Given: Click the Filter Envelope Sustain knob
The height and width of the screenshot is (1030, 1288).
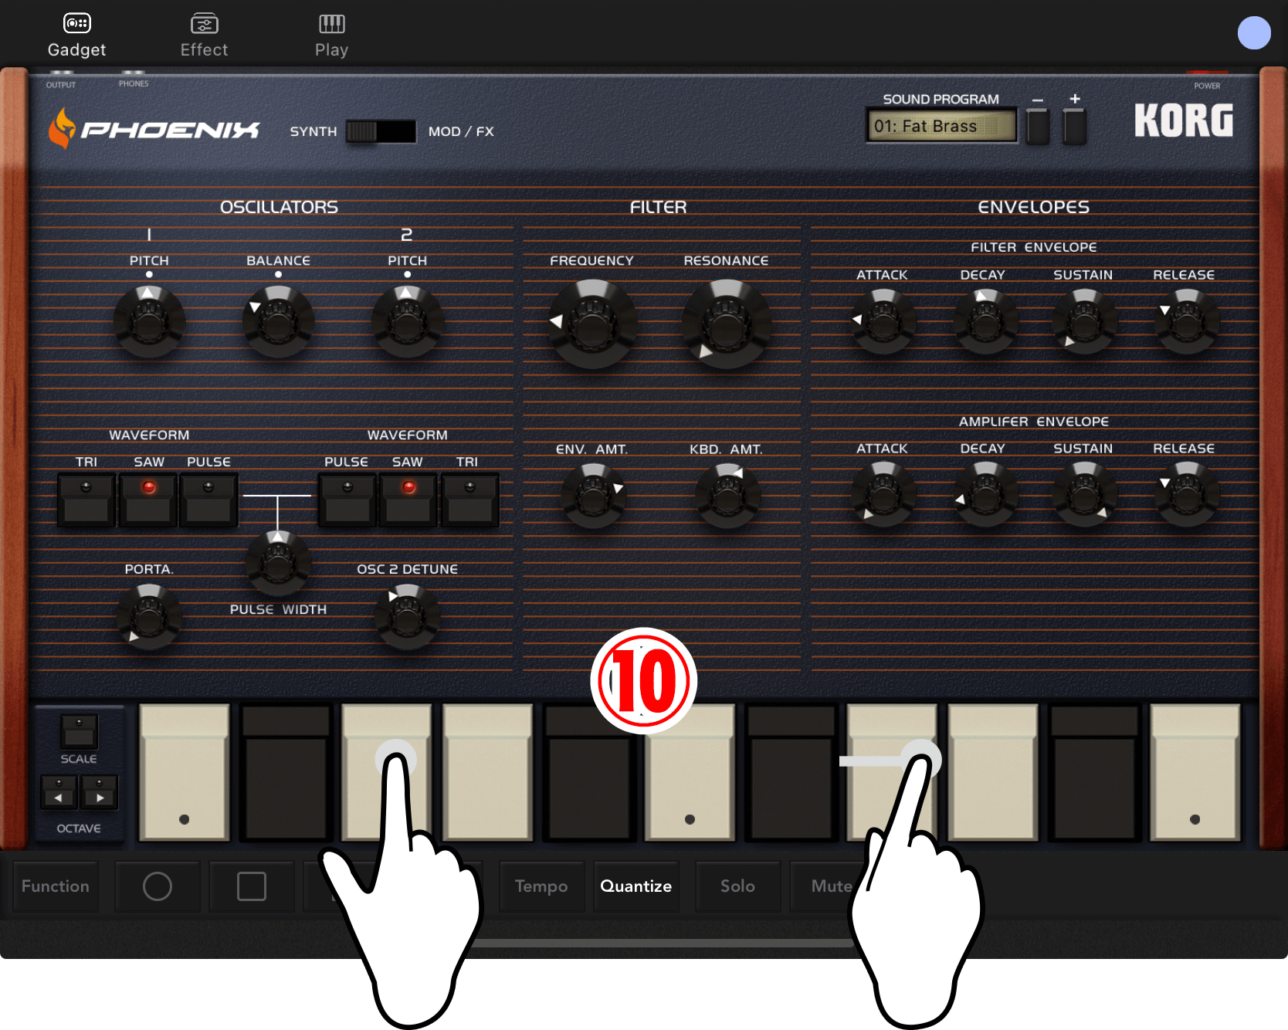Looking at the screenshot, I should point(1085,321).
